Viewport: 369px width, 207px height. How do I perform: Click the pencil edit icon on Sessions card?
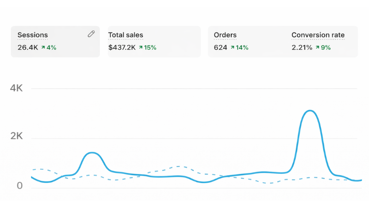point(91,34)
